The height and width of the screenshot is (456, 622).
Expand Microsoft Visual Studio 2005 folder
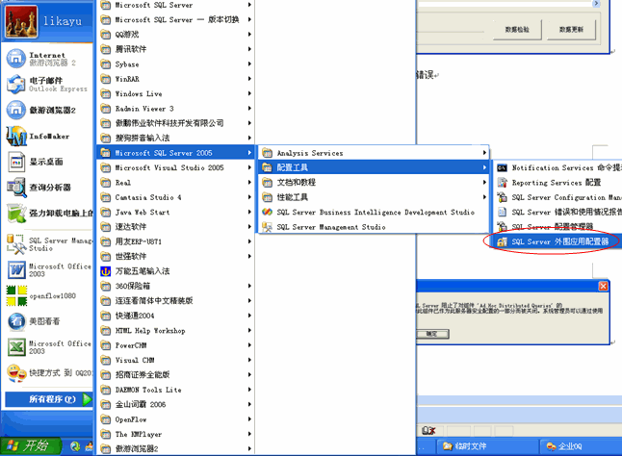point(168,167)
